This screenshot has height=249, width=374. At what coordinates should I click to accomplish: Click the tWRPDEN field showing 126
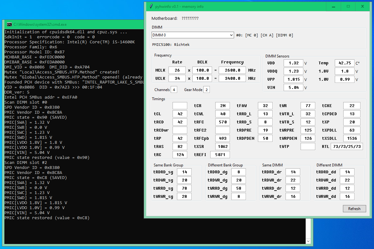[x=308, y=138]
